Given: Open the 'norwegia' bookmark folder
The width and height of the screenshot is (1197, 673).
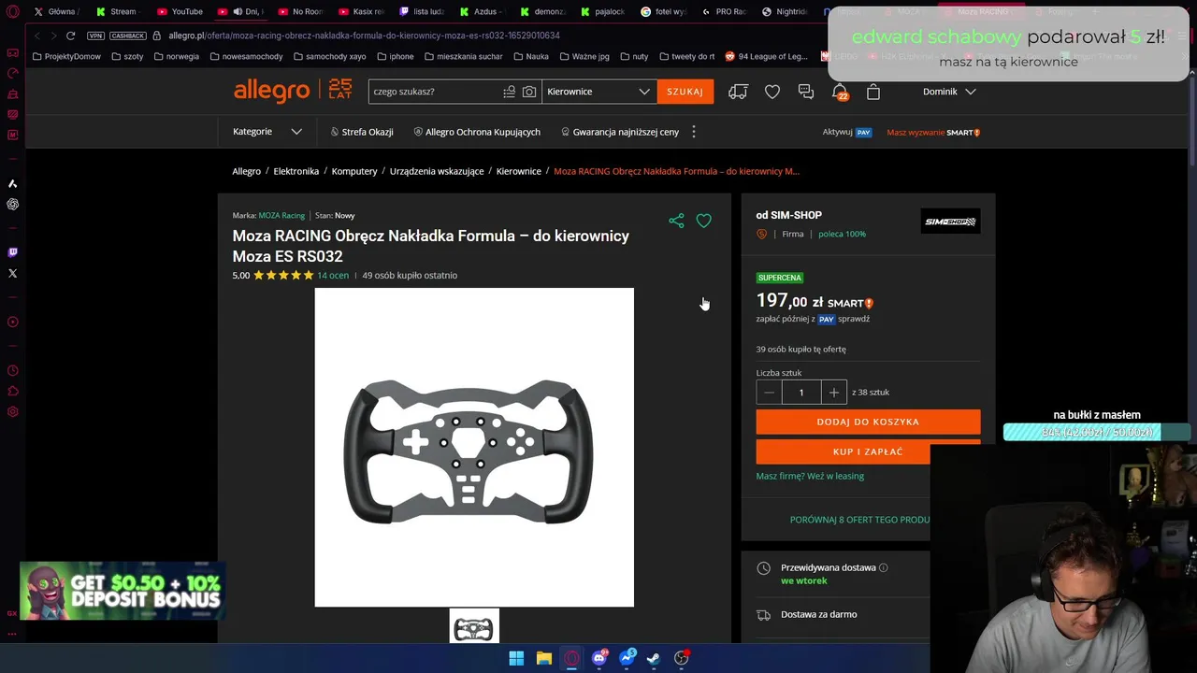Looking at the screenshot, I should pos(177,56).
